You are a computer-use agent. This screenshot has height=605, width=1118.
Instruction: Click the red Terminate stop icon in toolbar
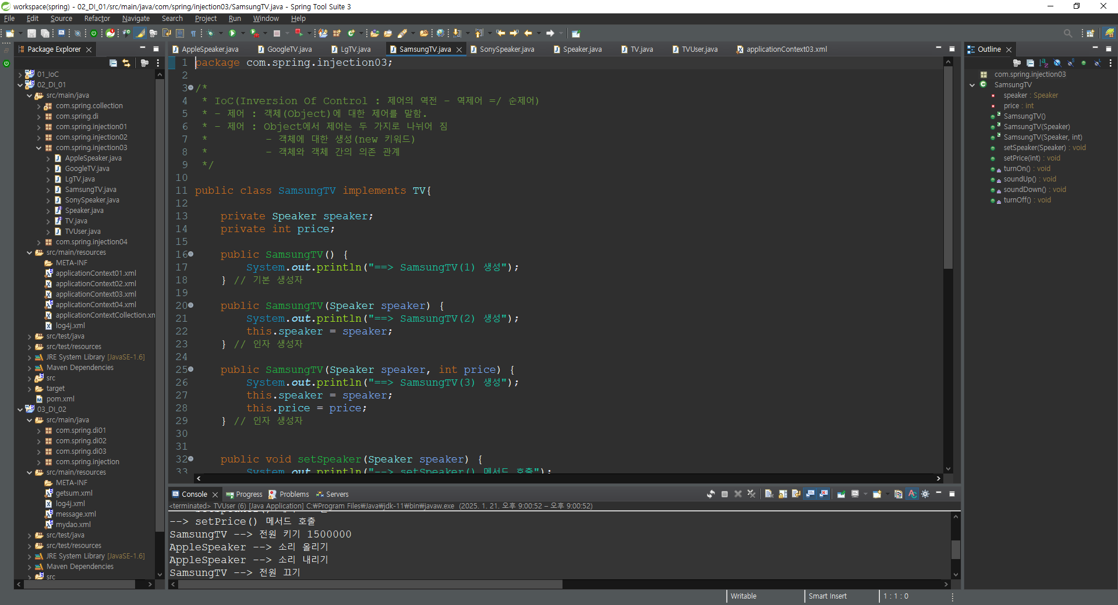point(277,33)
